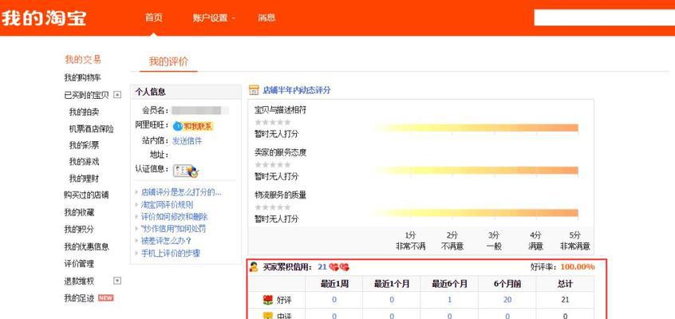This screenshot has width=675, height=319.
Task: Click the 最近6个月 好评 count 1
Action: tap(450, 300)
